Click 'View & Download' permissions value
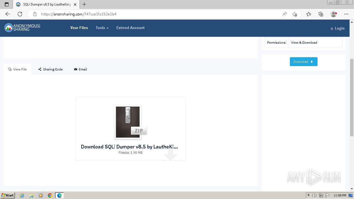 coord(304,43)
